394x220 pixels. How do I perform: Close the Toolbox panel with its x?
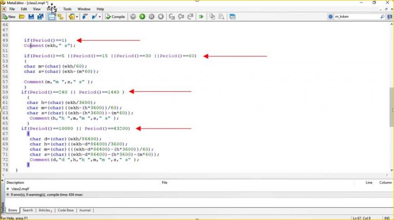[2, 181]
